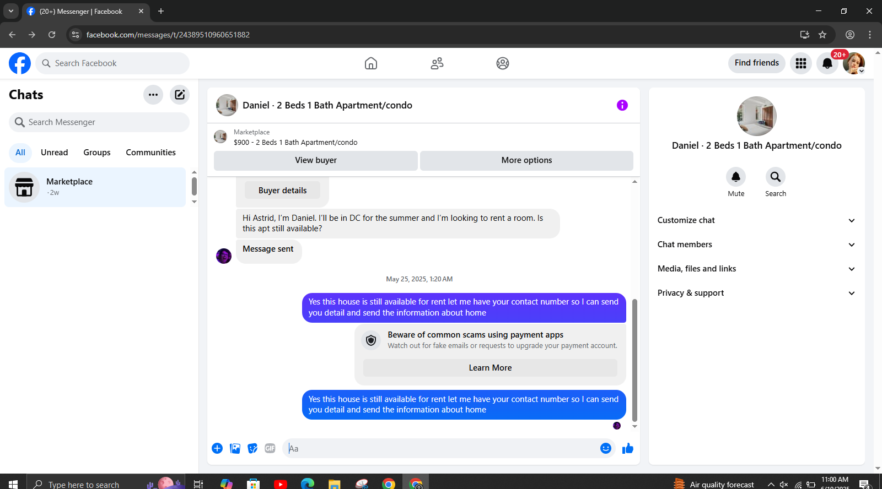Go to the Home feed icon

371,63
